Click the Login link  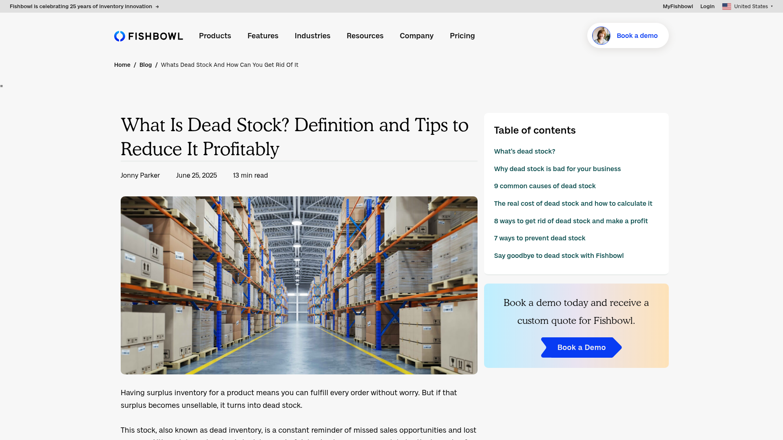[707, 7]
